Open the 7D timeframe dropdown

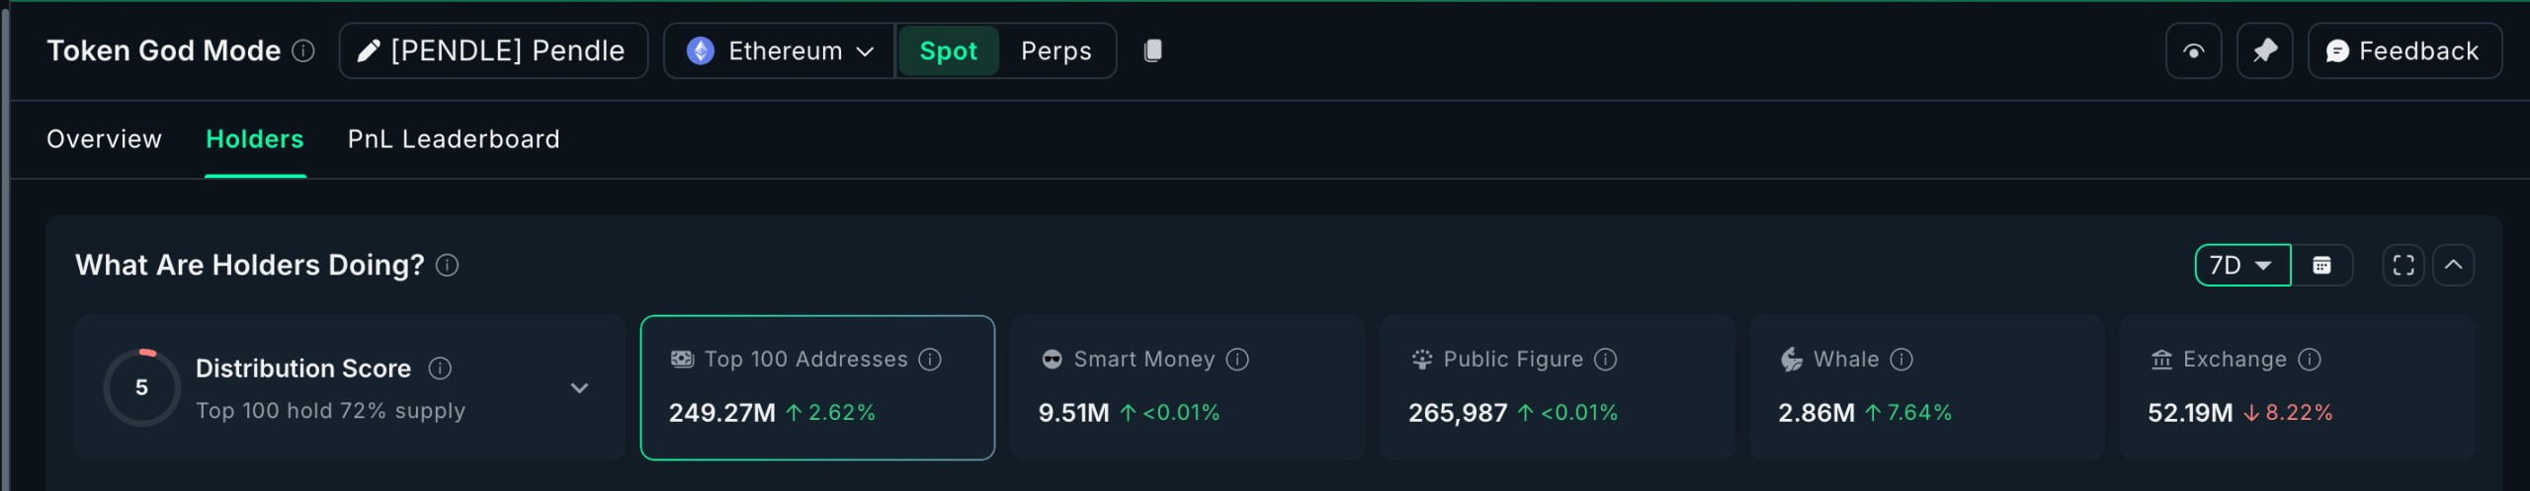pyautogui.click(x=2241, y=265)
